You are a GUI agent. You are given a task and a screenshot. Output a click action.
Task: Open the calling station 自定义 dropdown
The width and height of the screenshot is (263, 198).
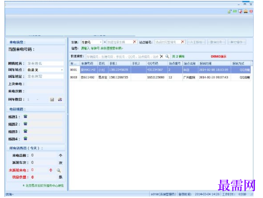coord(45,70)
